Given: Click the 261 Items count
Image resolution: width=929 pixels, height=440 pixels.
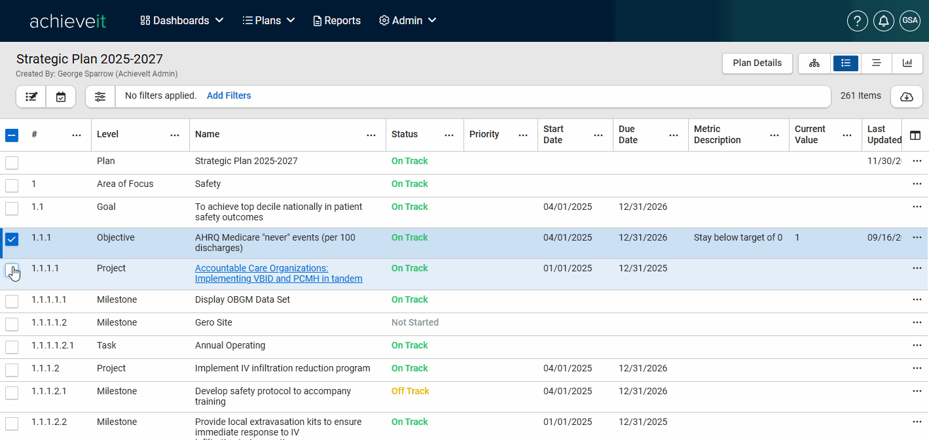Looking at the screenshot, I should (x=861, y=95).
